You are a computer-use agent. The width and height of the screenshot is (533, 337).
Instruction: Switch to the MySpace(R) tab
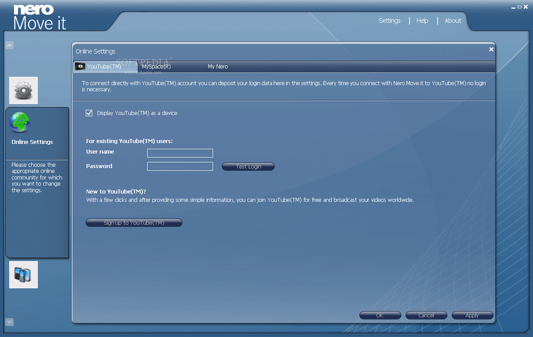pos(156,67)
